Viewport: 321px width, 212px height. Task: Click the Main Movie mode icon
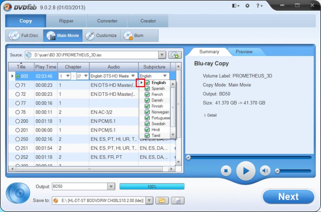tap(51, 36)
